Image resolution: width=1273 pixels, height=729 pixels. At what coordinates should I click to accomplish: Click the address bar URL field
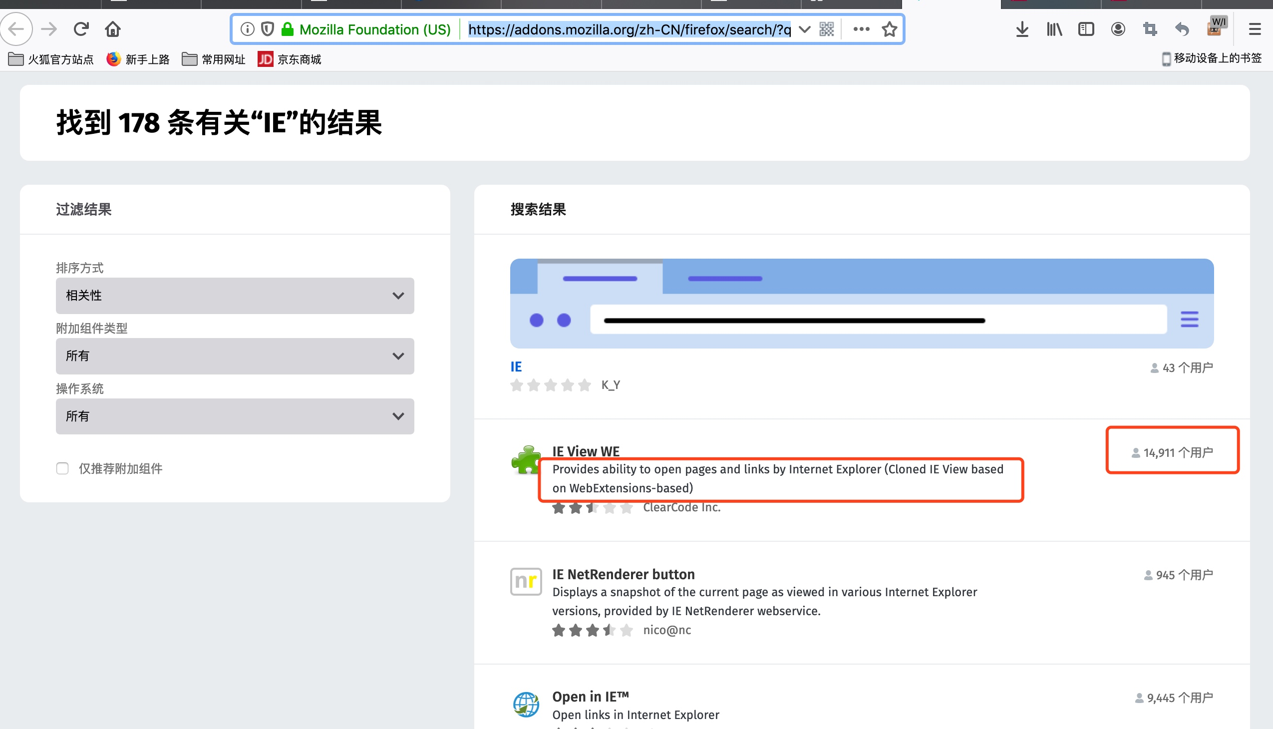pos(630,29)
